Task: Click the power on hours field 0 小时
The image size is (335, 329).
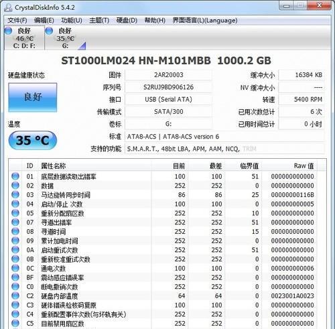Action: (301, 124)
